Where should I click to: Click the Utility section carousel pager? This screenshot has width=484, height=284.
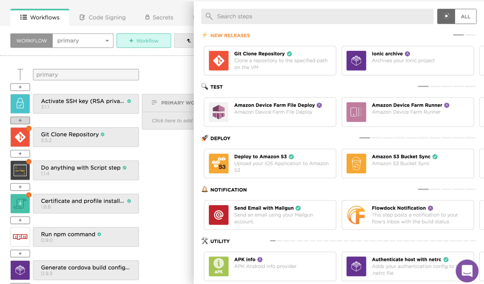(372, 240)
